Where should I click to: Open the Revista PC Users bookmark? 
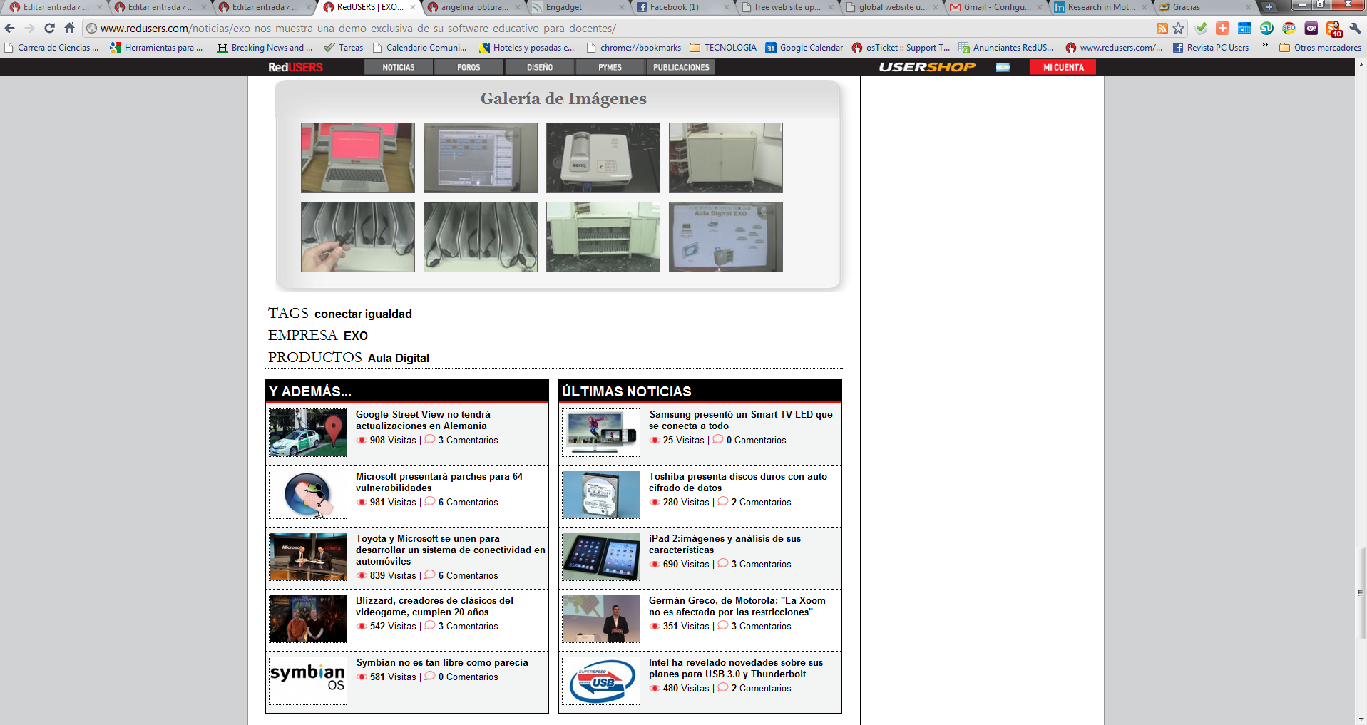pyautogui.click(x=1210, y=48)
